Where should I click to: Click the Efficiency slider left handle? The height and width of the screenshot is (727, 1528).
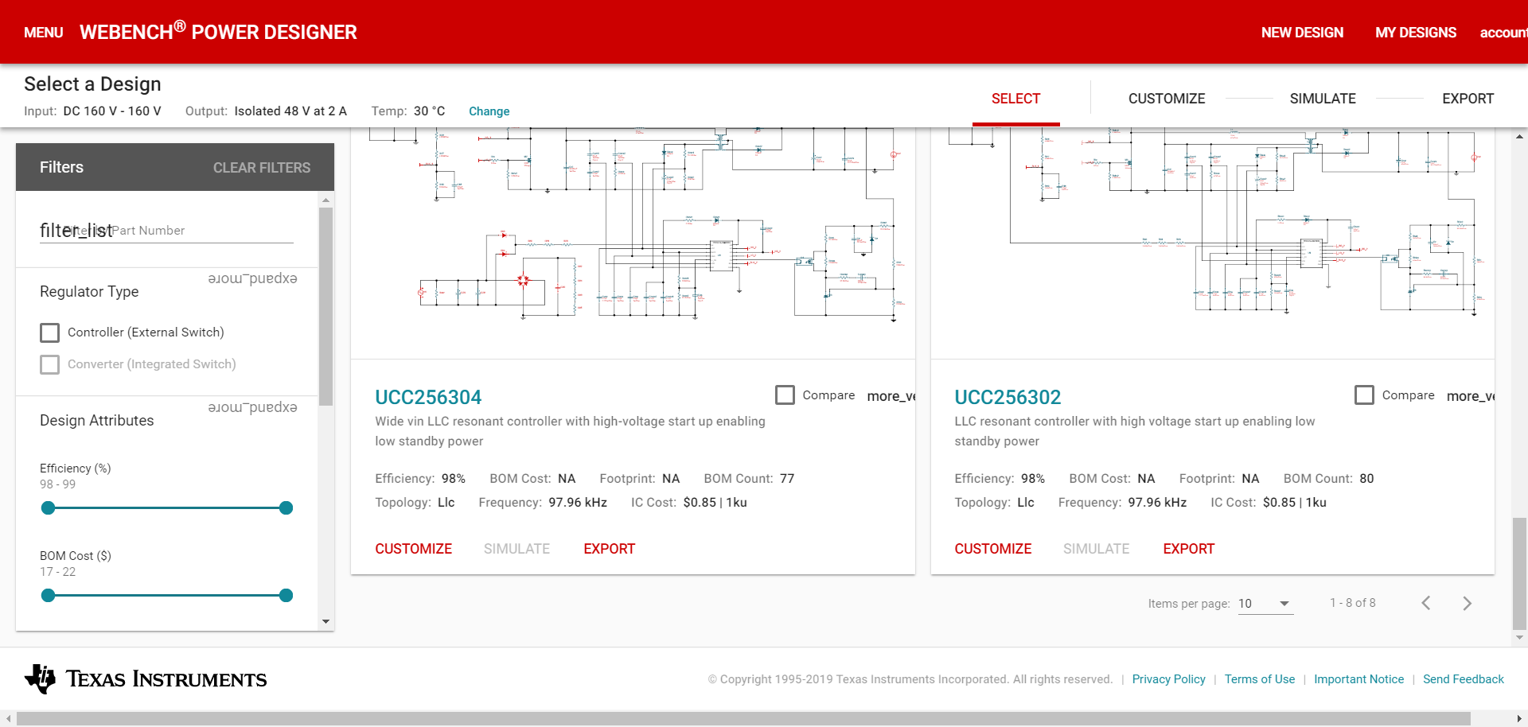(49, 508)
